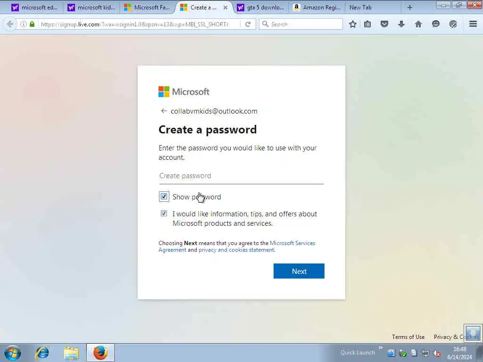Open the Privacy & Cookies footer link
This screenshot has height=362, width=483.
click(457, 337)
